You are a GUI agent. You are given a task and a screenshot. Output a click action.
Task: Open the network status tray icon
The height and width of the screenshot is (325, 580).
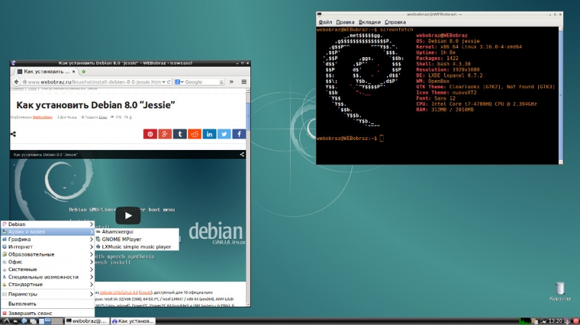543,322
